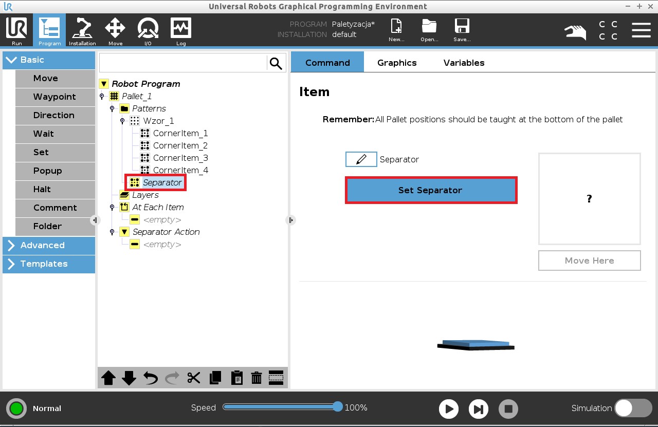Switch to the Variables tab

(x=464, y=63)
